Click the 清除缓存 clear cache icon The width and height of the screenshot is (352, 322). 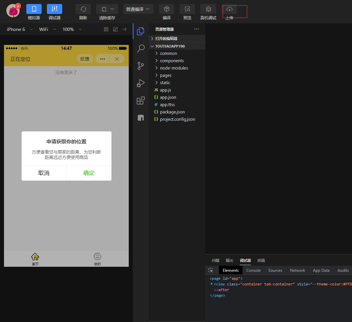(104, 9)
